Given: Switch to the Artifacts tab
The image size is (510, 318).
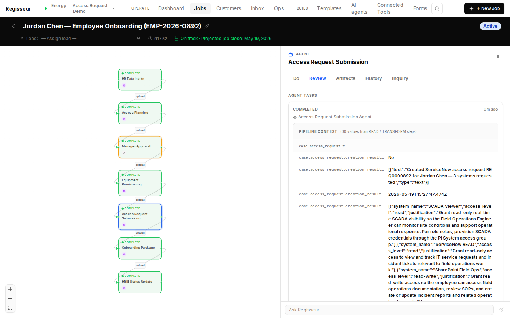Looking at the screenshot, I should coord(346,78).
